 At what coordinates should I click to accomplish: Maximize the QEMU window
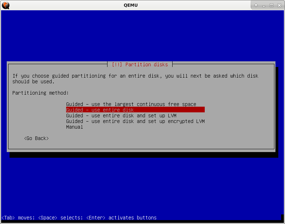pyautogui.click(x=272, y=5)
